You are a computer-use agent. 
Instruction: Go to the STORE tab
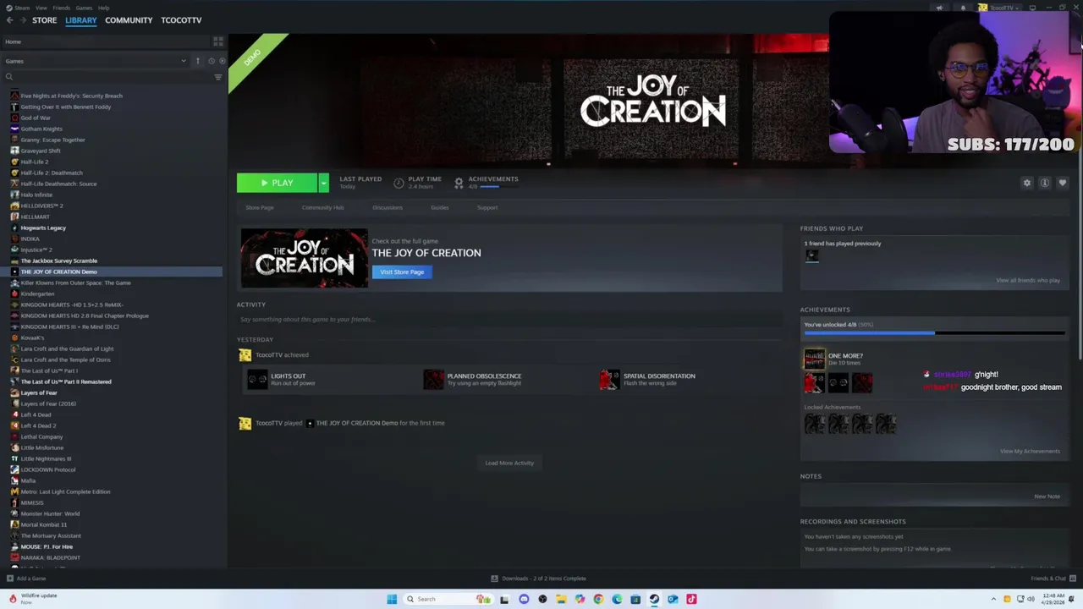[44, 20]
